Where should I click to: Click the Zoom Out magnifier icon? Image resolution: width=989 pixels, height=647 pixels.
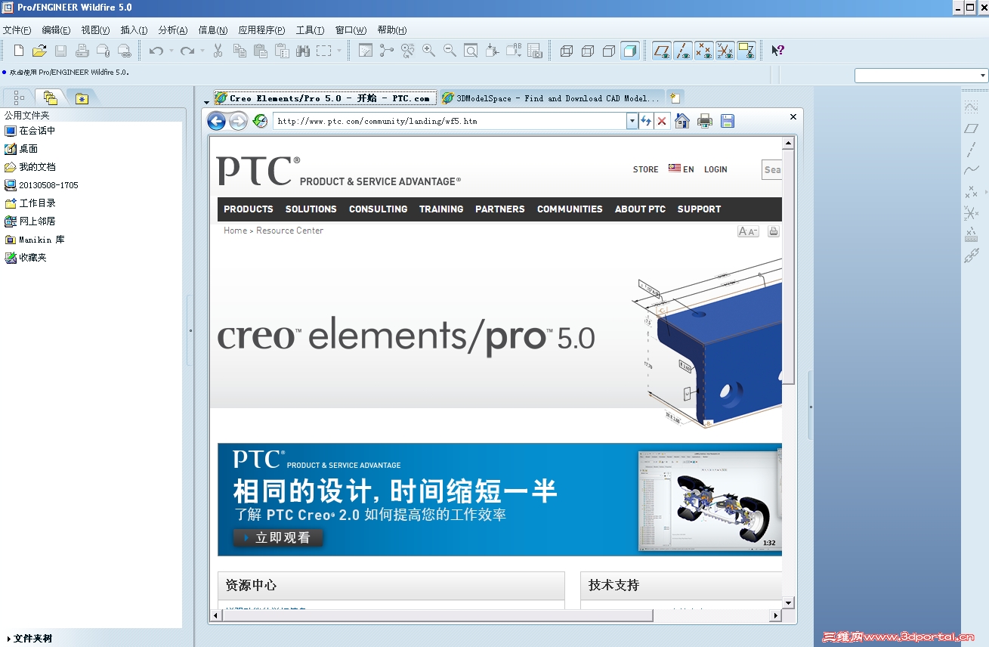point(450,51)
